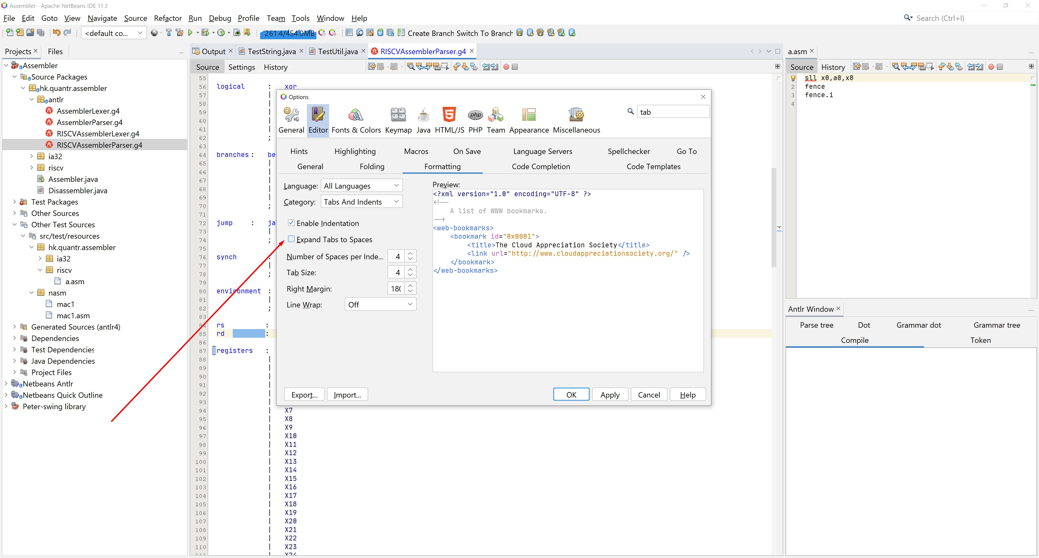
Task: Click the green Run Project icon
Action: pos(190,33)
